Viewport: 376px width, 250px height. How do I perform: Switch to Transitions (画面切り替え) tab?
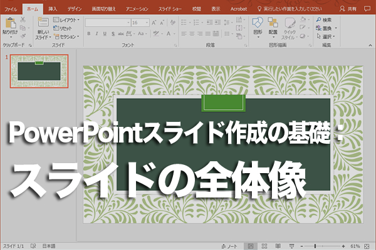click(x=103, y=9)
